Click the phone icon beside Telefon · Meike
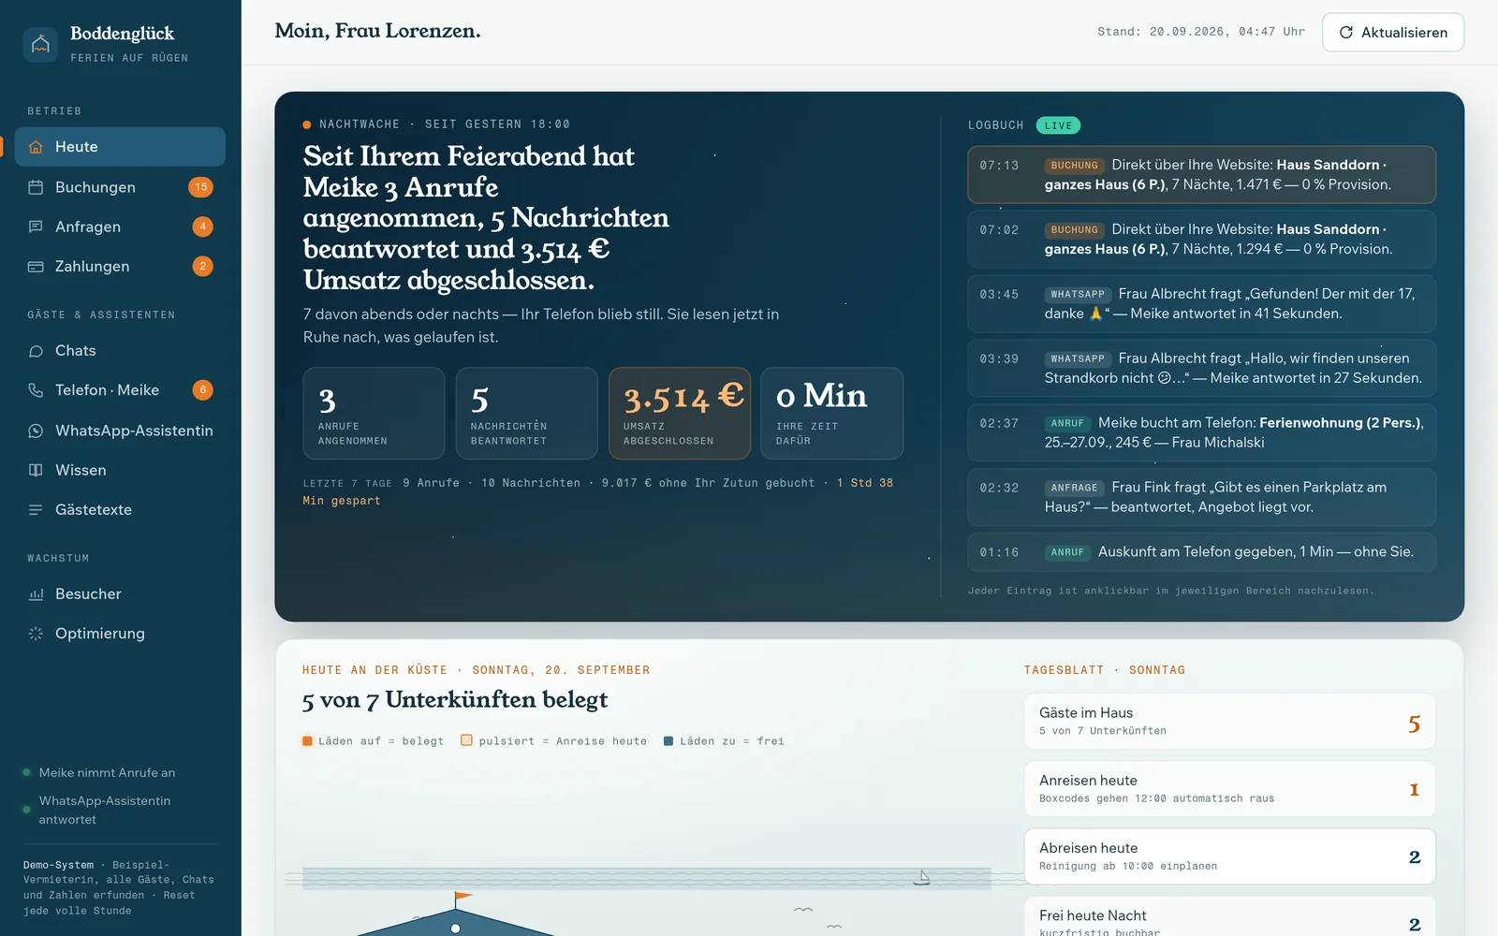This screenshot has height=936, width=1498. coord(36,390)
